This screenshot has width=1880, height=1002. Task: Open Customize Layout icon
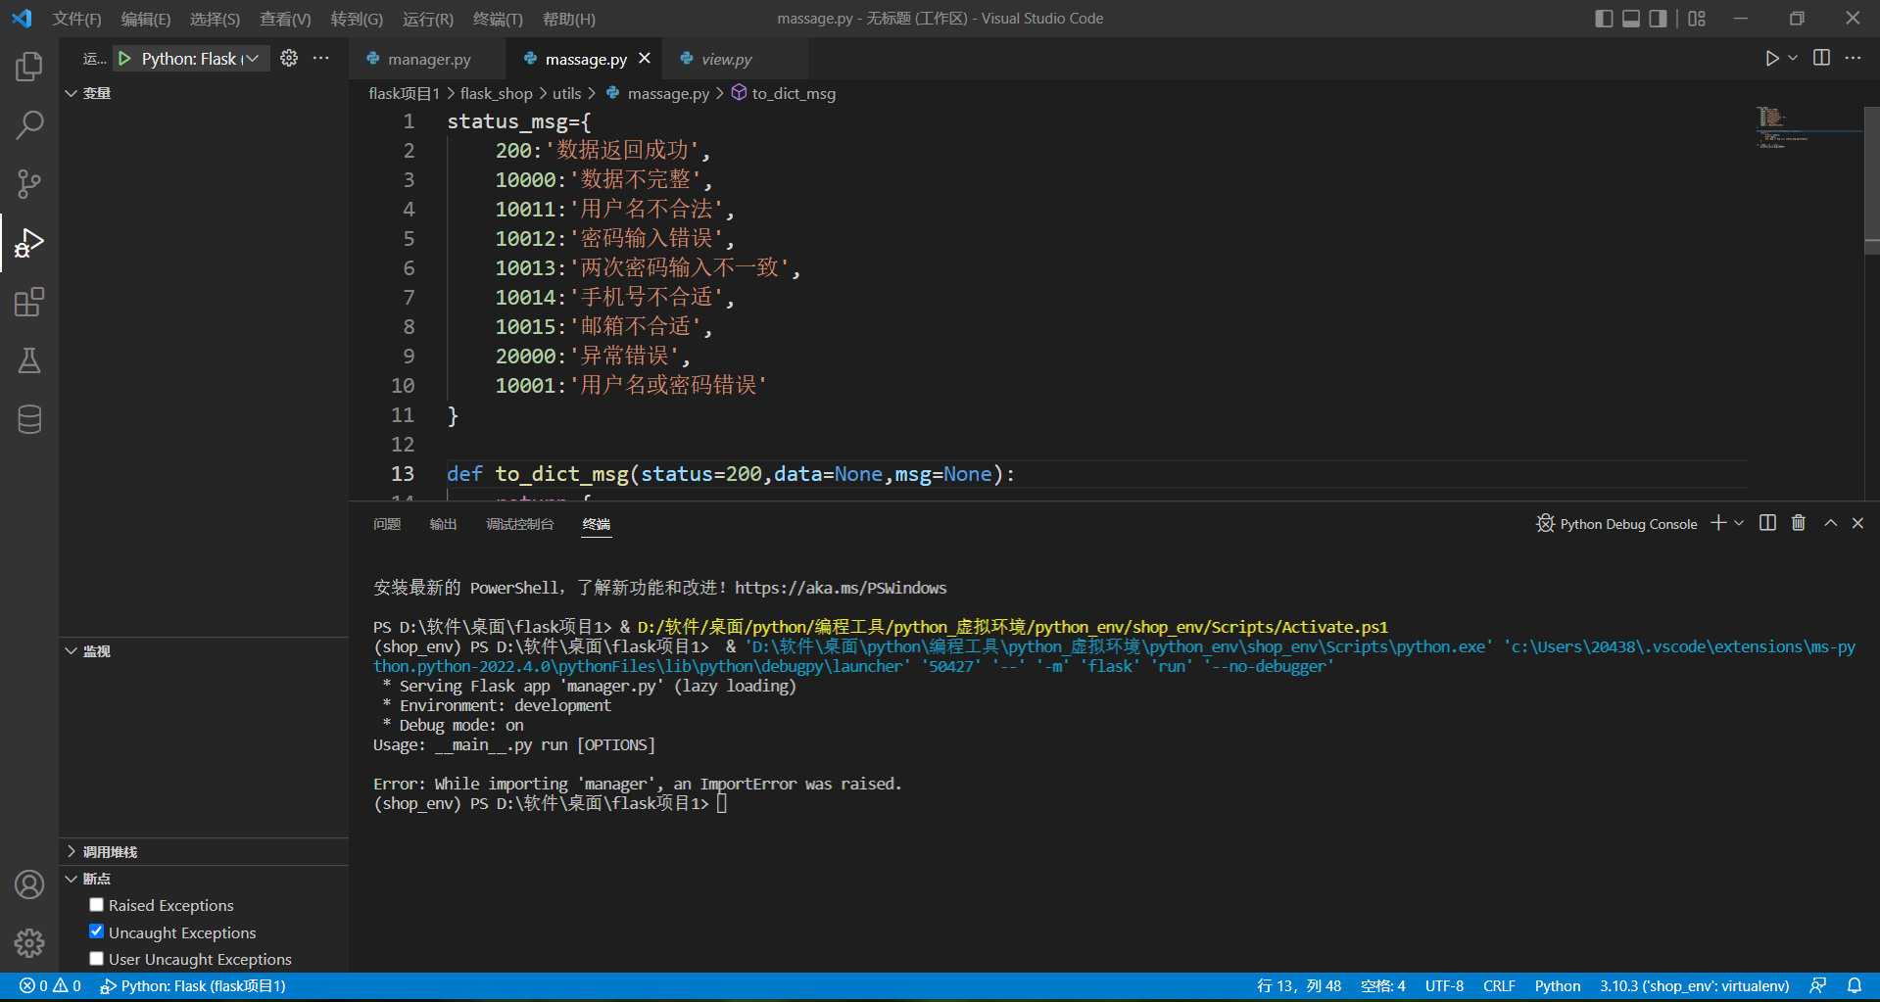click(1697, 19)
